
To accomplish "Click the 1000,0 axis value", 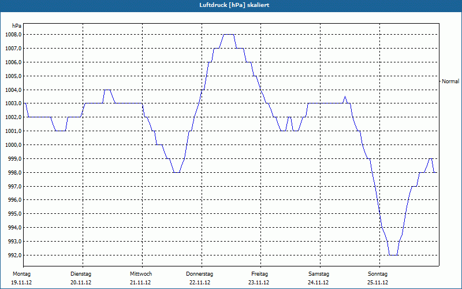I will (x=13, y=145).
